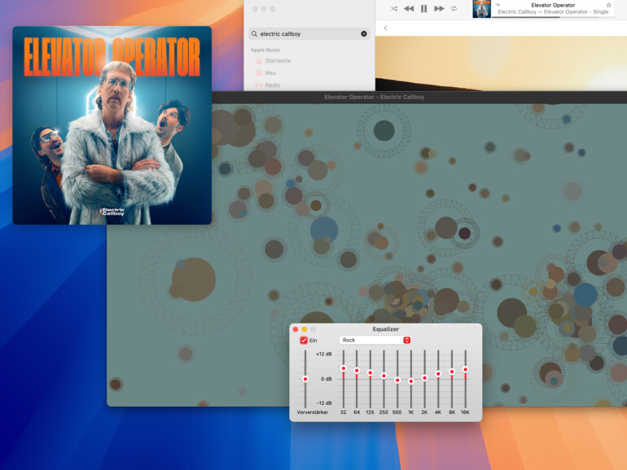This screenshot has height=470, width=627.
Task: Toggle the Ein checkbox in Equalizer
Action: coord(304,340)
